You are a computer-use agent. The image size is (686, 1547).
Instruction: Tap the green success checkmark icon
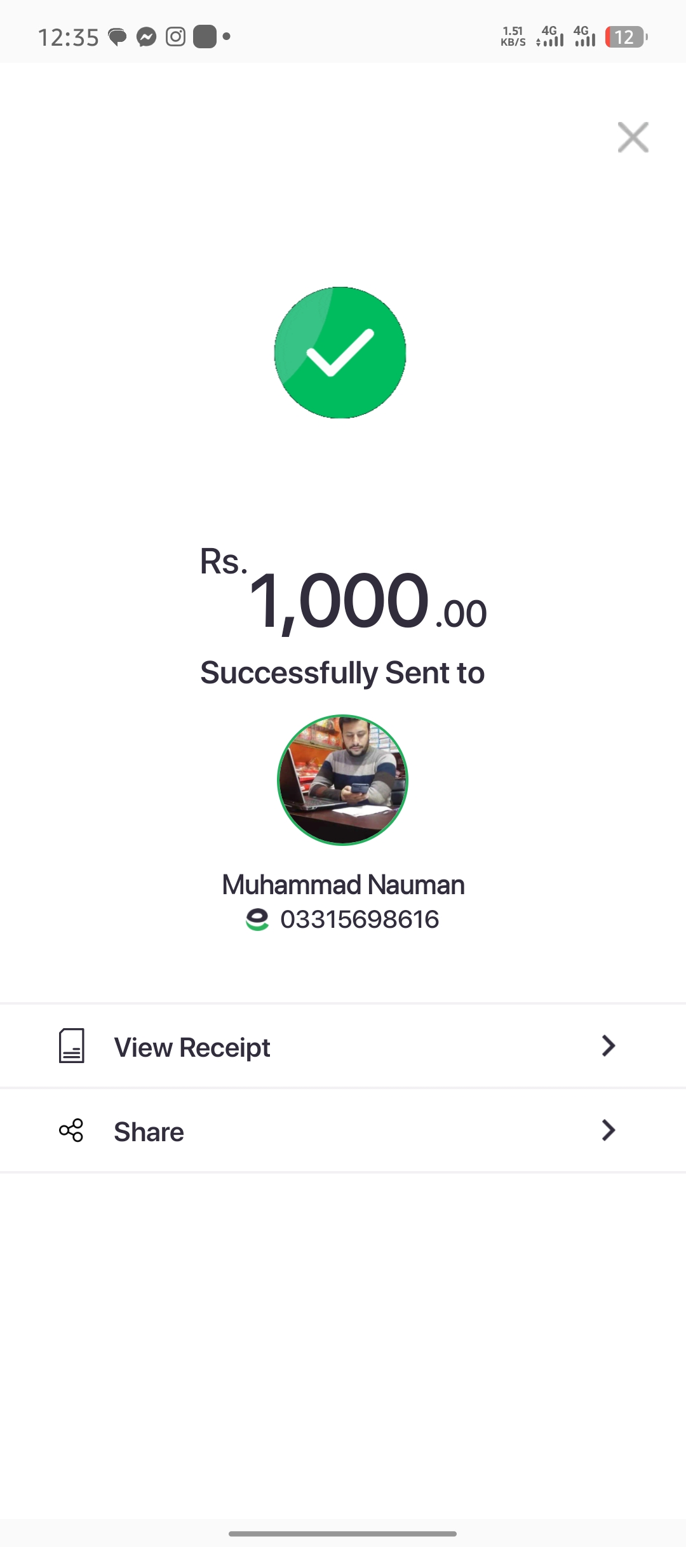[x=340, y=352]
